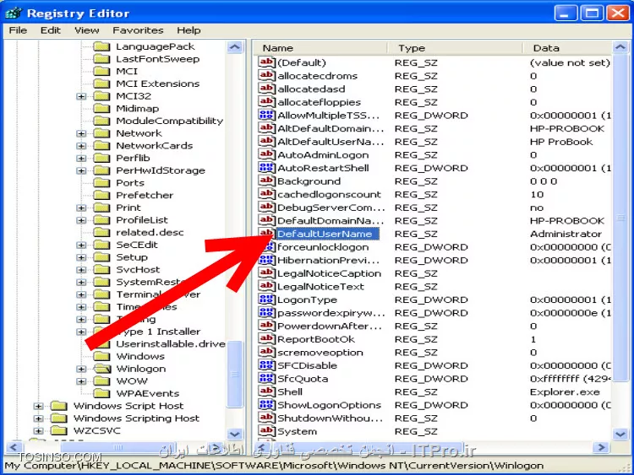This screenshot has width=634, height=475.
Task: Select the System value name
Action: coord(297,431)
